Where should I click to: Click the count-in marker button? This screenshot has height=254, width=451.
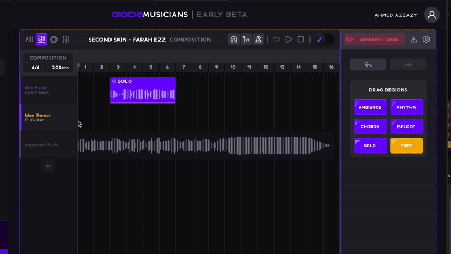tap(246, 40)
